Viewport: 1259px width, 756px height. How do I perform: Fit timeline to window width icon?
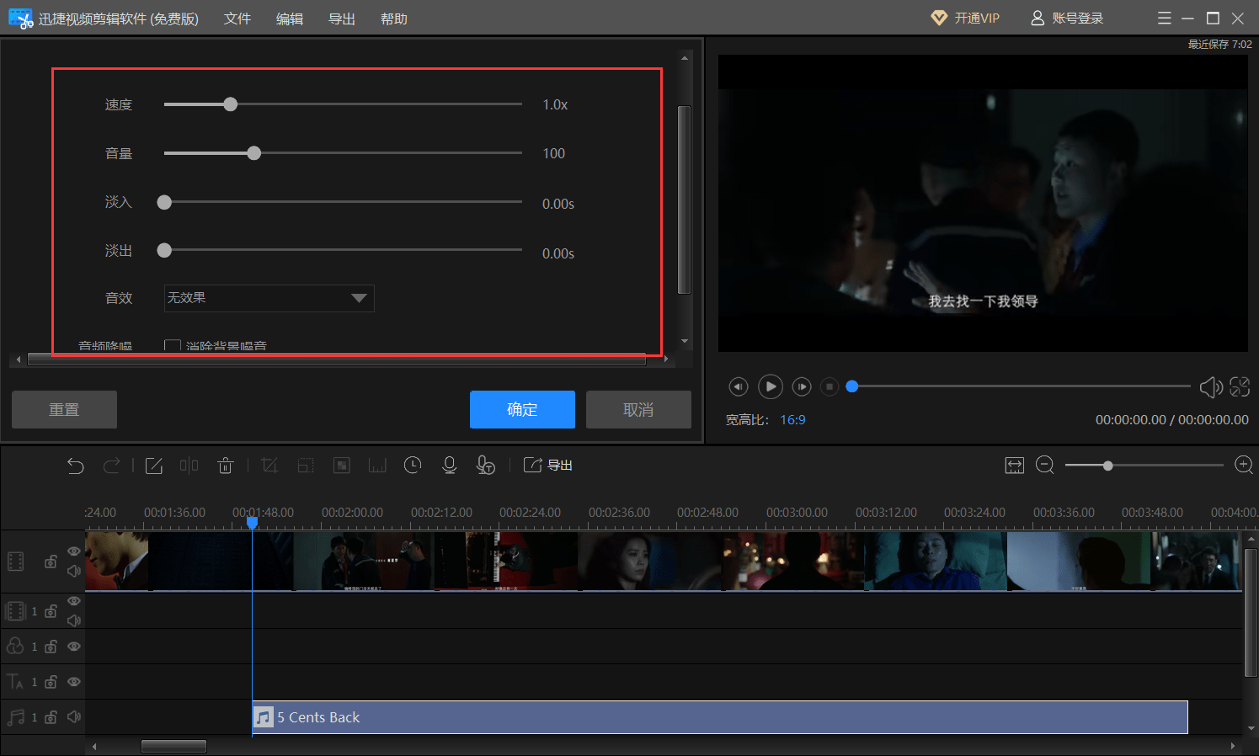coord(1015,466)
